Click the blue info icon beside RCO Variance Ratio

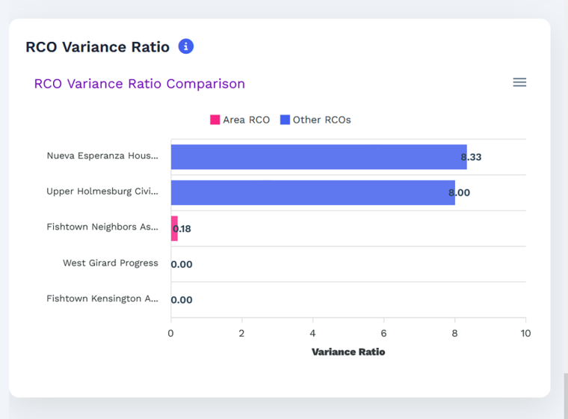point(186,46)
